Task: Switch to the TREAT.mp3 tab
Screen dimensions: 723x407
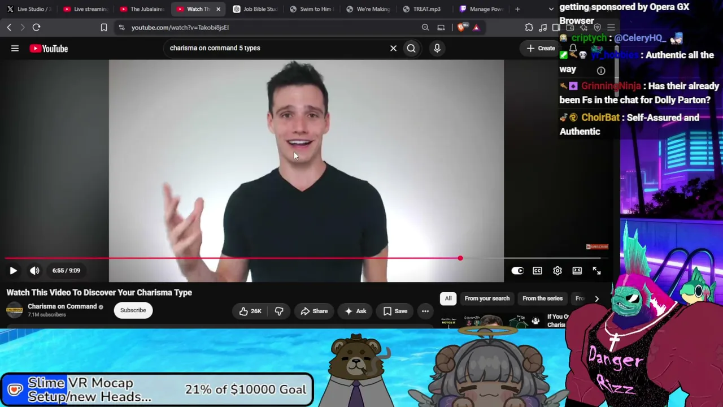Action: 425,9
